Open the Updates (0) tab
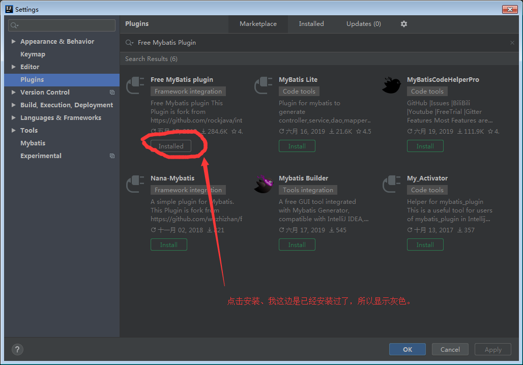Viewport: 523px width, 365px height. pyautogui.click(x=364, y=24)
